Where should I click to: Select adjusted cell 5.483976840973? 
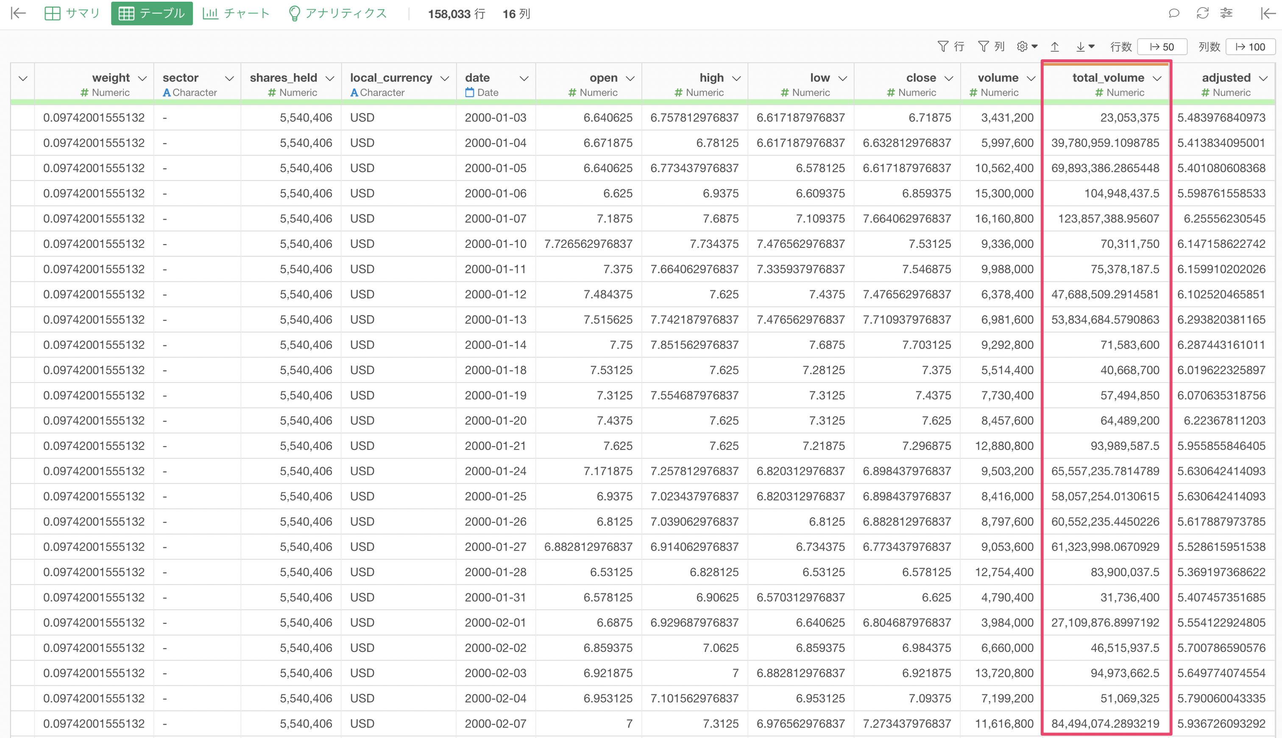point(1221,118)
